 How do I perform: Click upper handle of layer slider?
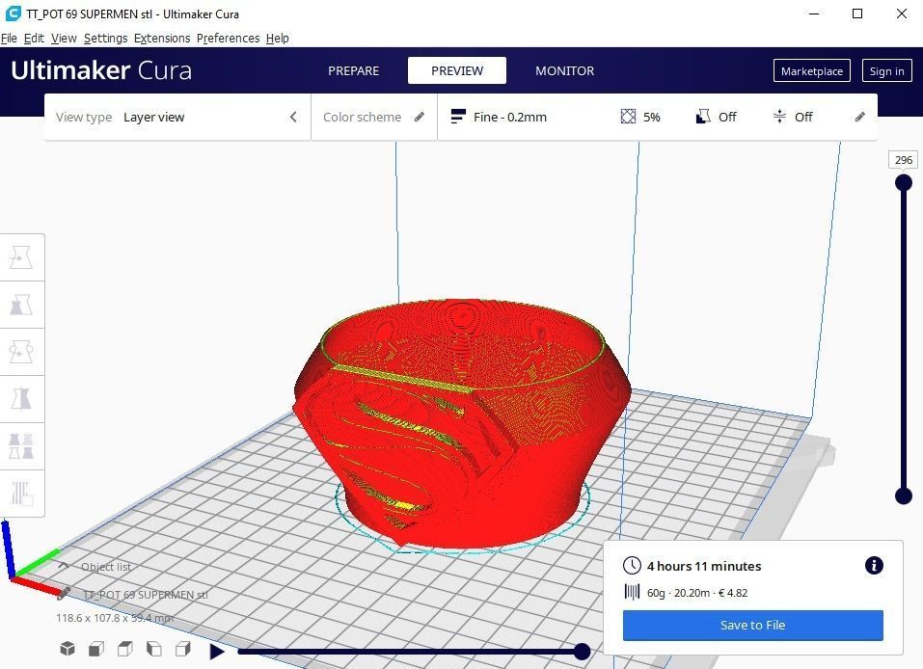904,182
